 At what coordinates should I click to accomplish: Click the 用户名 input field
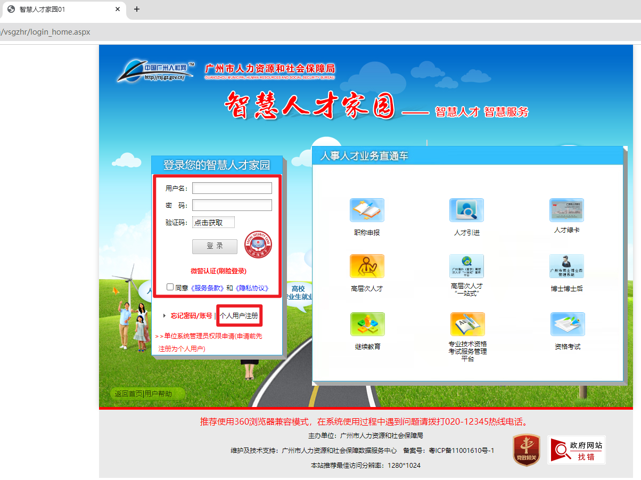pyautogui.click(x=232, y=188)
